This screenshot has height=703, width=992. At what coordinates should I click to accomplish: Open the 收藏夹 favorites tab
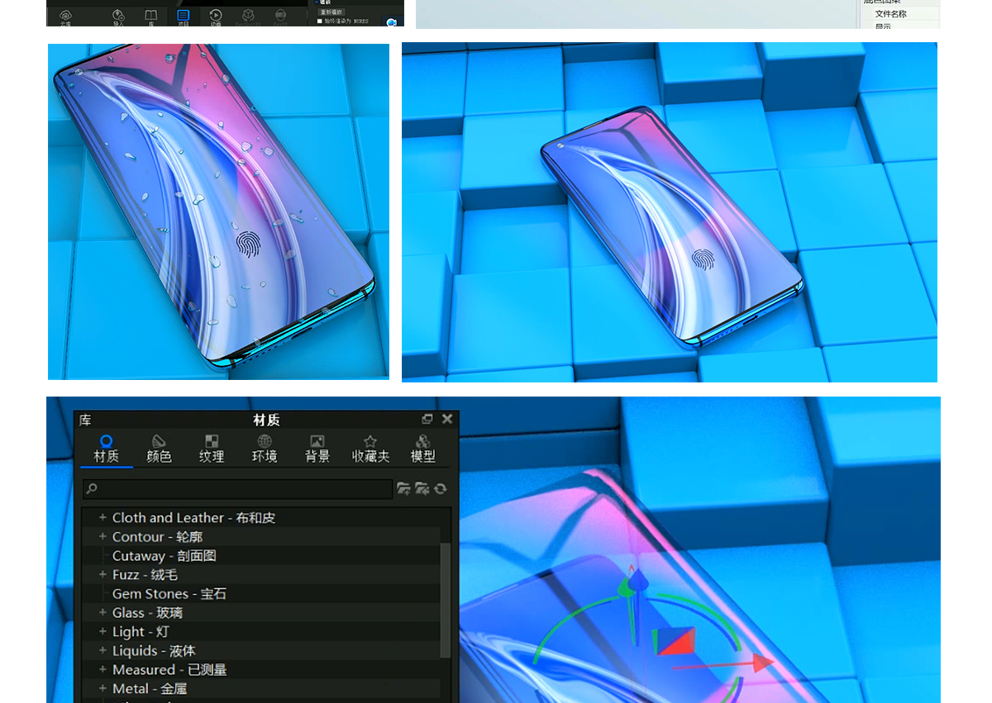370,449
